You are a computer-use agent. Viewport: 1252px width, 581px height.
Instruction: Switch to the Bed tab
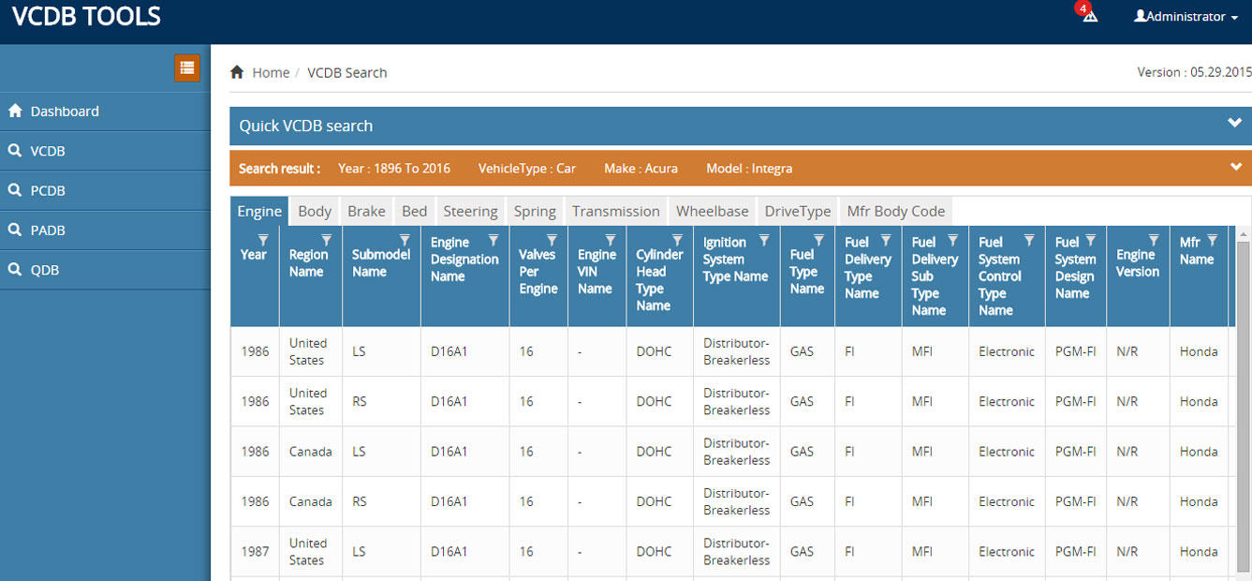pyautogui.click(x=414, y=211)
